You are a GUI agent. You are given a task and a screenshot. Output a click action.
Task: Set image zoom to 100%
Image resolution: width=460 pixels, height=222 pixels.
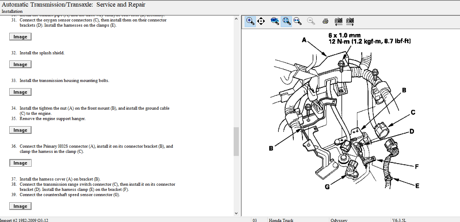[275, 21]
